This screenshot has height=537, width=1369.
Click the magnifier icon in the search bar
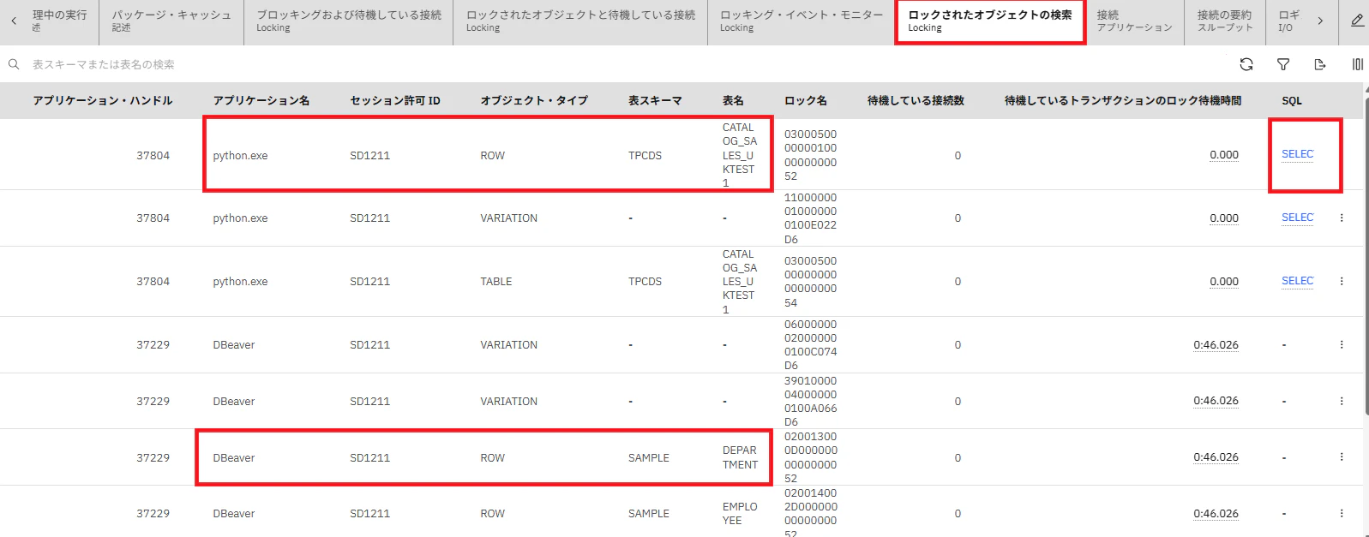tap(14, 64)
